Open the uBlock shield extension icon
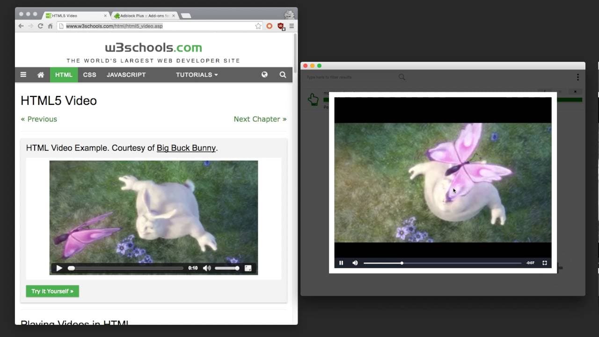599x337 pixels. (281, 26)
